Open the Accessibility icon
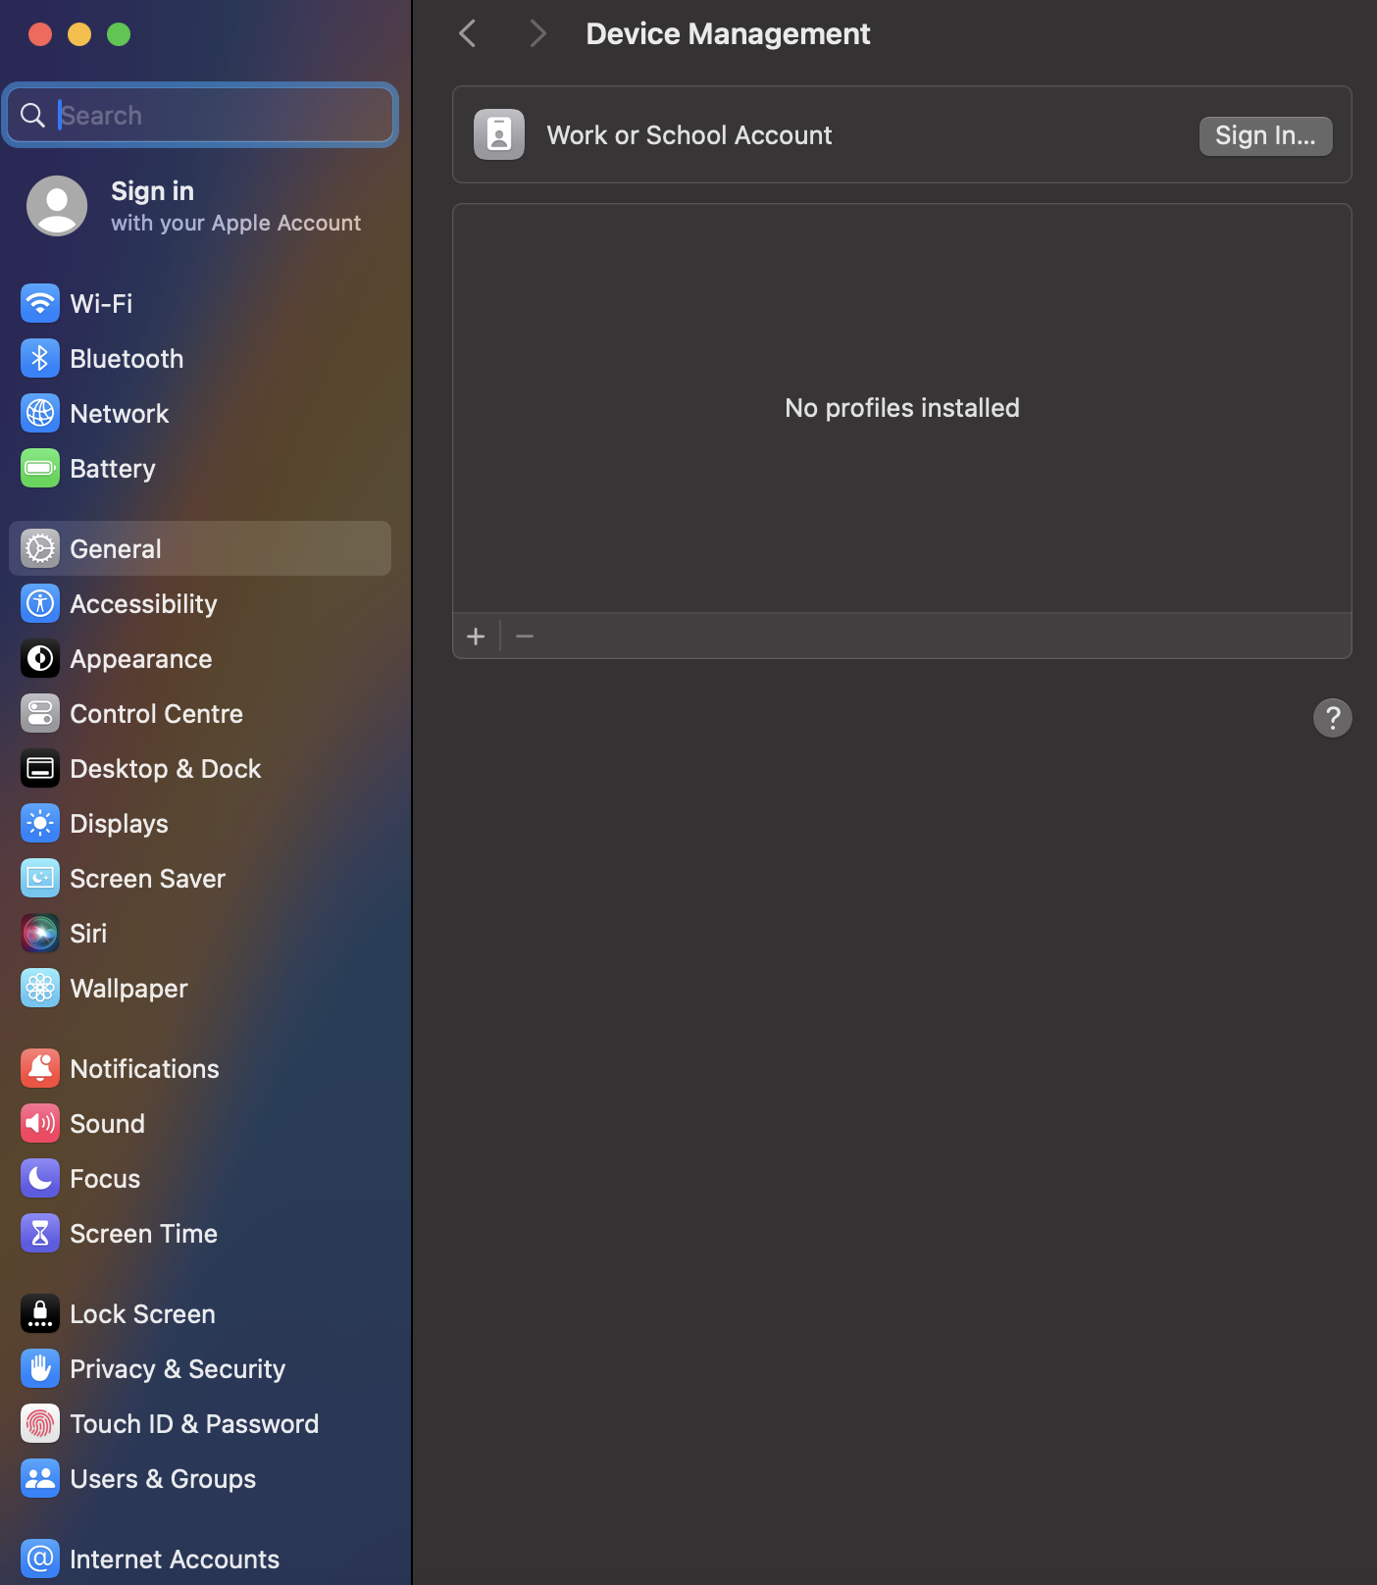 tap(40, 604)
